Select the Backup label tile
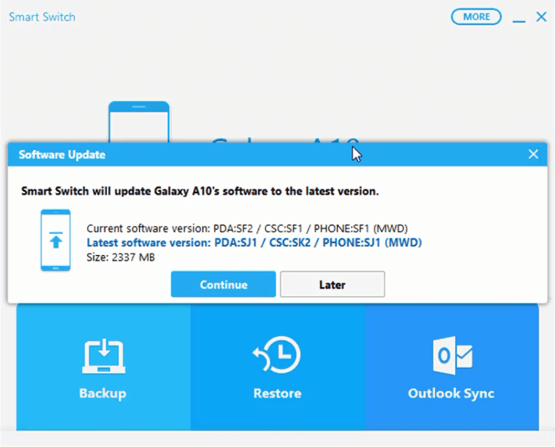Screen dimensions: 555x447 click(x=102, y=393)
